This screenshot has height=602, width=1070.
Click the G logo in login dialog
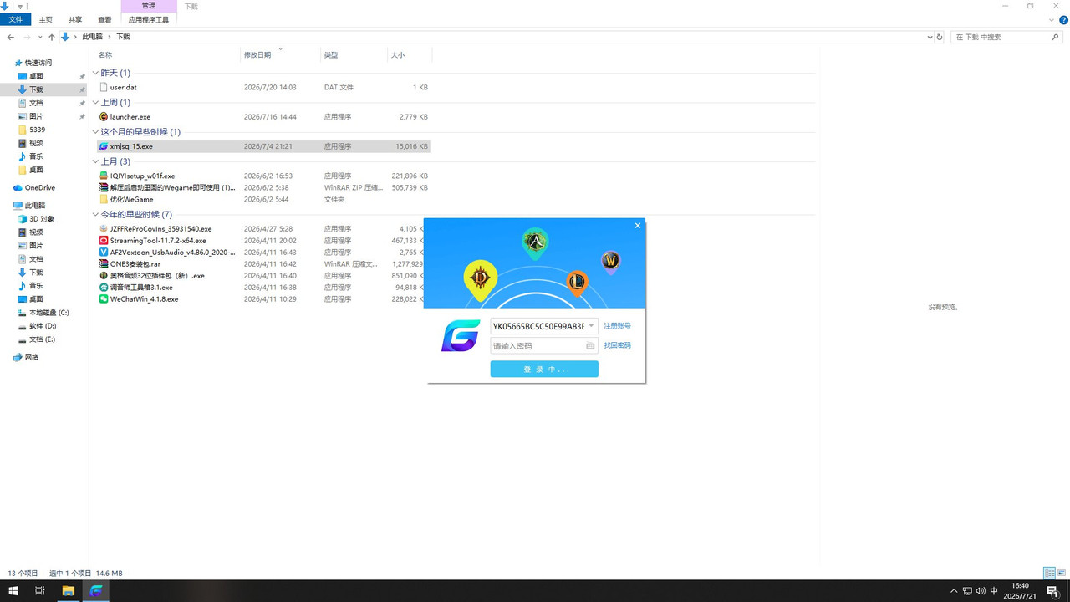pos(461,335)
